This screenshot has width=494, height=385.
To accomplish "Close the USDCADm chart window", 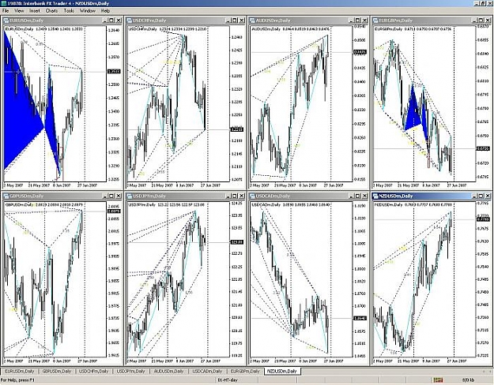I will pos(364,196).
